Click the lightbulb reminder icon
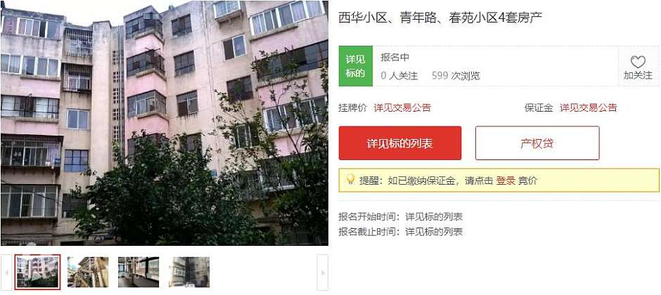 350,179
